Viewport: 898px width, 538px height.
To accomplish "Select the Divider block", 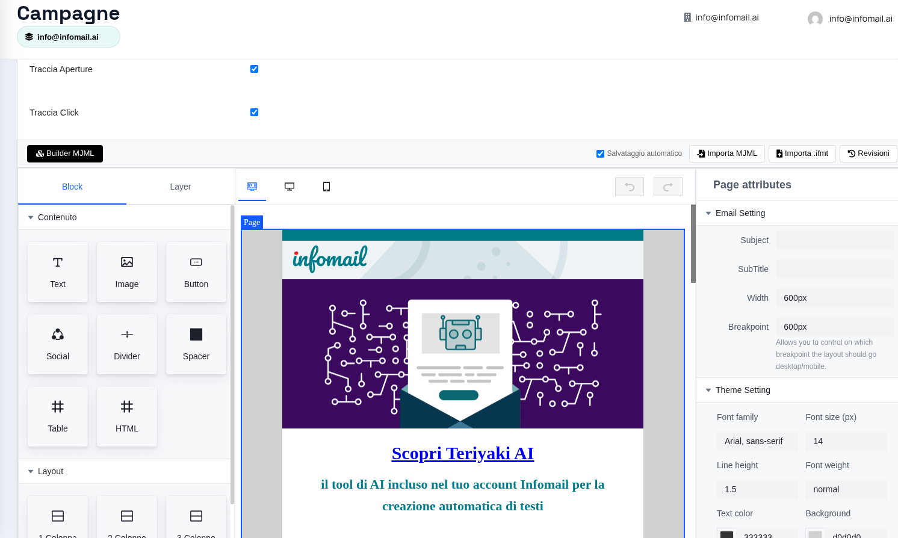I will 127,344.
